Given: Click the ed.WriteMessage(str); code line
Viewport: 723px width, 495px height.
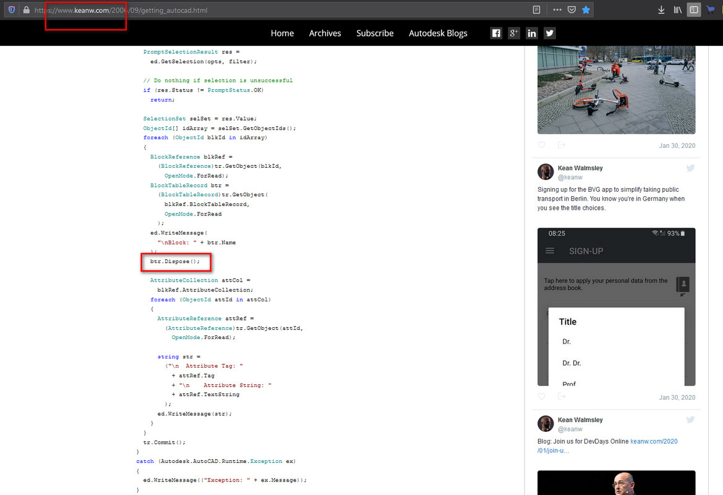Looking at the screenshot, I should click(195, 413).
